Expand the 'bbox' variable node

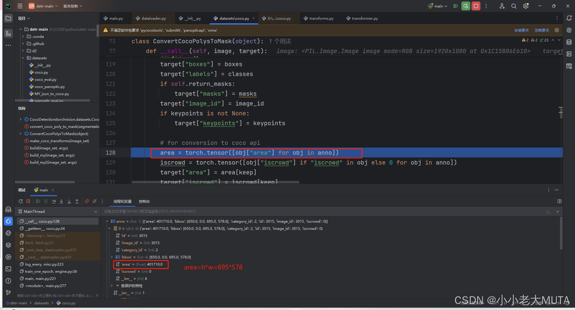click(x=112, y=257)
